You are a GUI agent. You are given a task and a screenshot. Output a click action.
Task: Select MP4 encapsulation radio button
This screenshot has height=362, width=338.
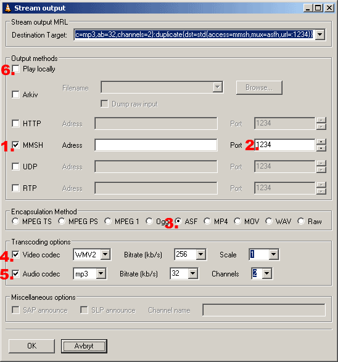coord(207,221)
